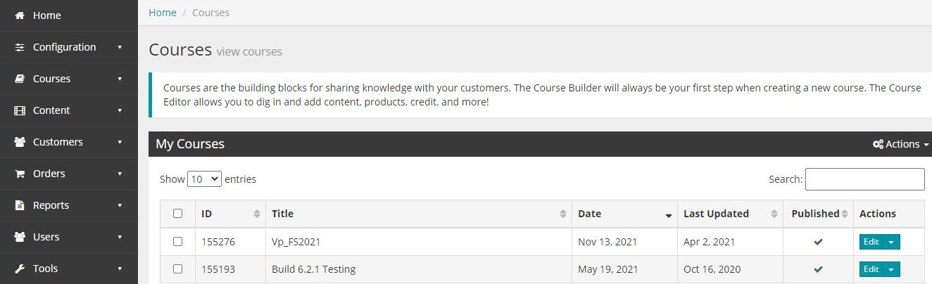Click Edit button for Build 6.2.1 Testing
This screenshot has width=932, height=284.
(x=871, y=269)
